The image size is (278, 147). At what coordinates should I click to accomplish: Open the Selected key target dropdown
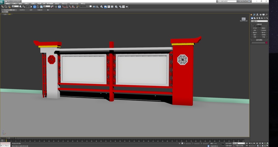239,143
